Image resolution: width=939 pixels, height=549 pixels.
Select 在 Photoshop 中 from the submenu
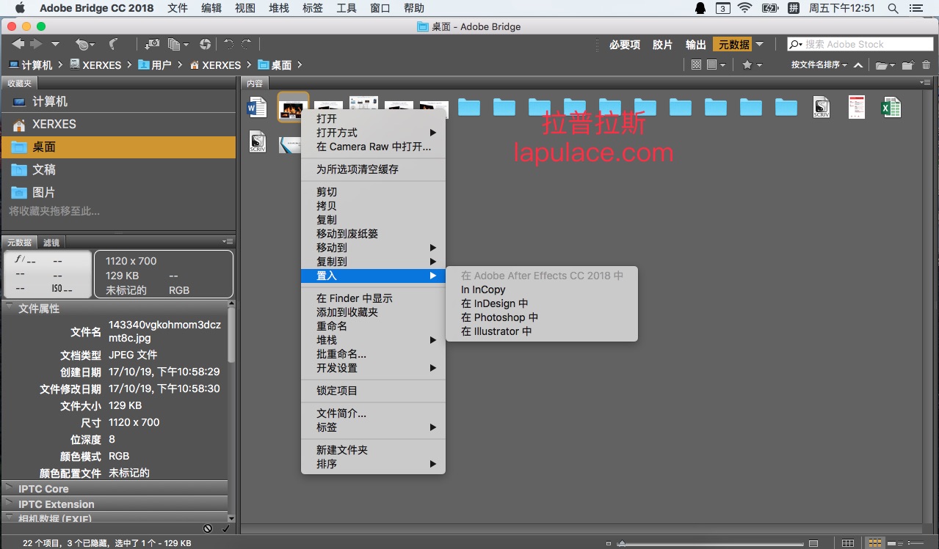[x=499, y=317]
